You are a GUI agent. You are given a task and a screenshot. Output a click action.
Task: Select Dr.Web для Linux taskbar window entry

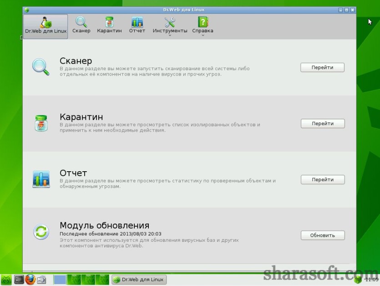pyautogui.click(x=139, y=280)
